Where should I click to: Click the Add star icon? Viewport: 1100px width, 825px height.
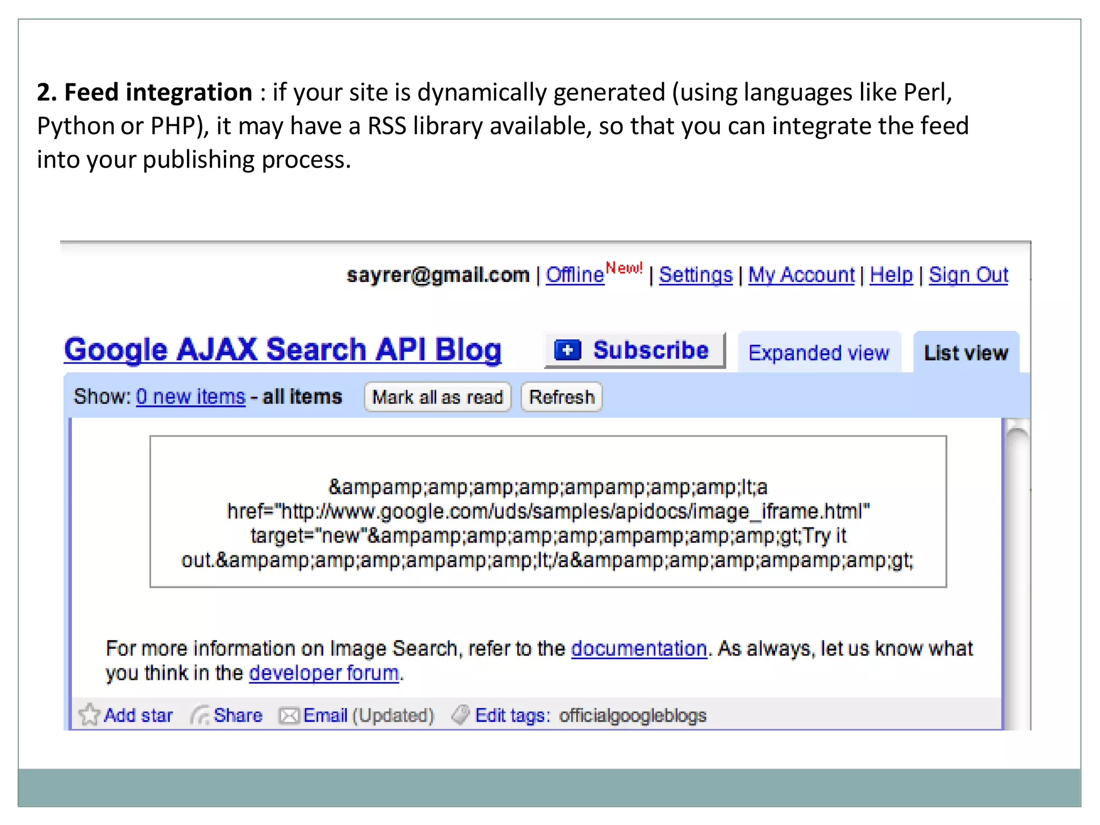(x=89, y=715)
